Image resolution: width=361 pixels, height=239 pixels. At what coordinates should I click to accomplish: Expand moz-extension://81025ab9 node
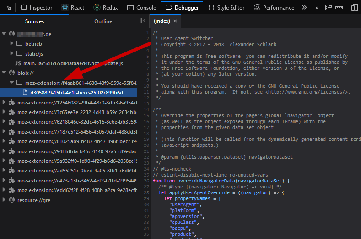pyautogui.click(x=4, y=141)
